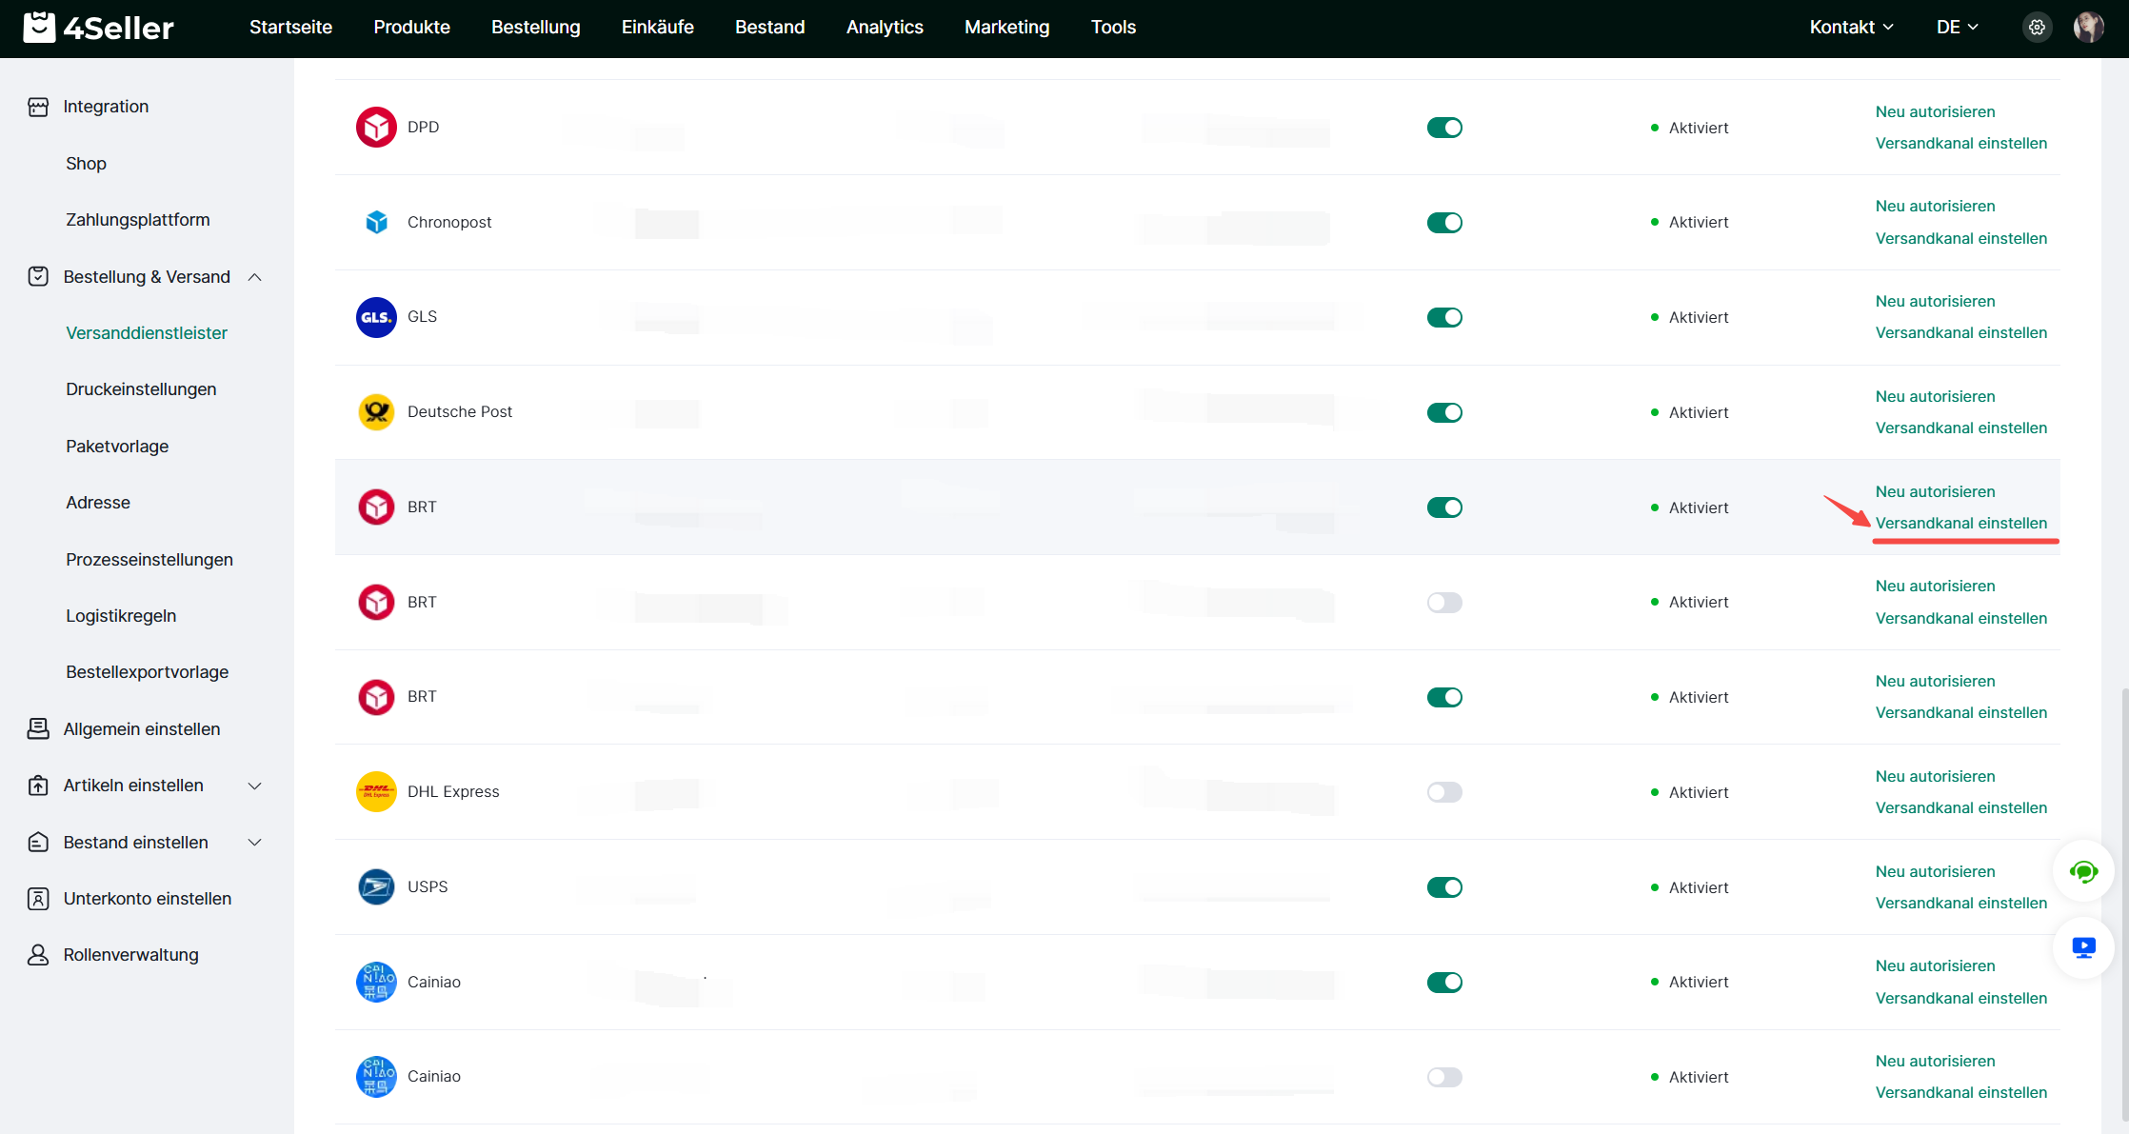This screenshot has height=1134, width=2129.
Task: Click the USPS carrier logo
Action: [x=376, y=886]
